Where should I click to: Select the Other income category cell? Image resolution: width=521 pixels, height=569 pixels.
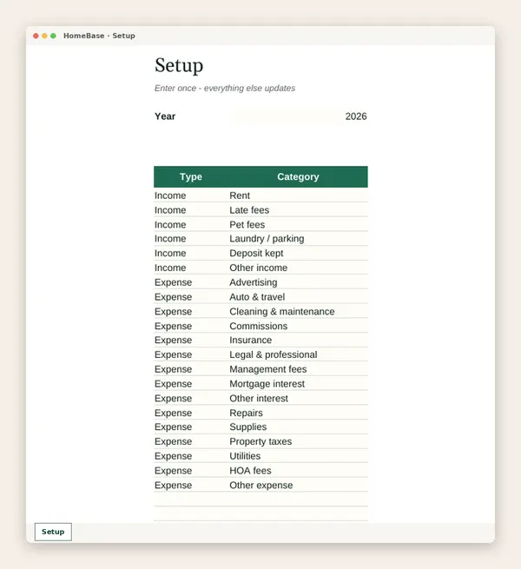298,268
